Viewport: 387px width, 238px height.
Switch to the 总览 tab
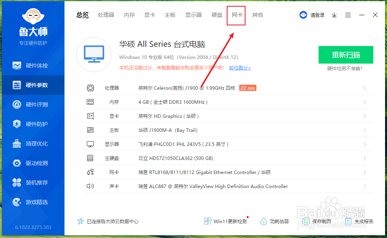[82, 15]
